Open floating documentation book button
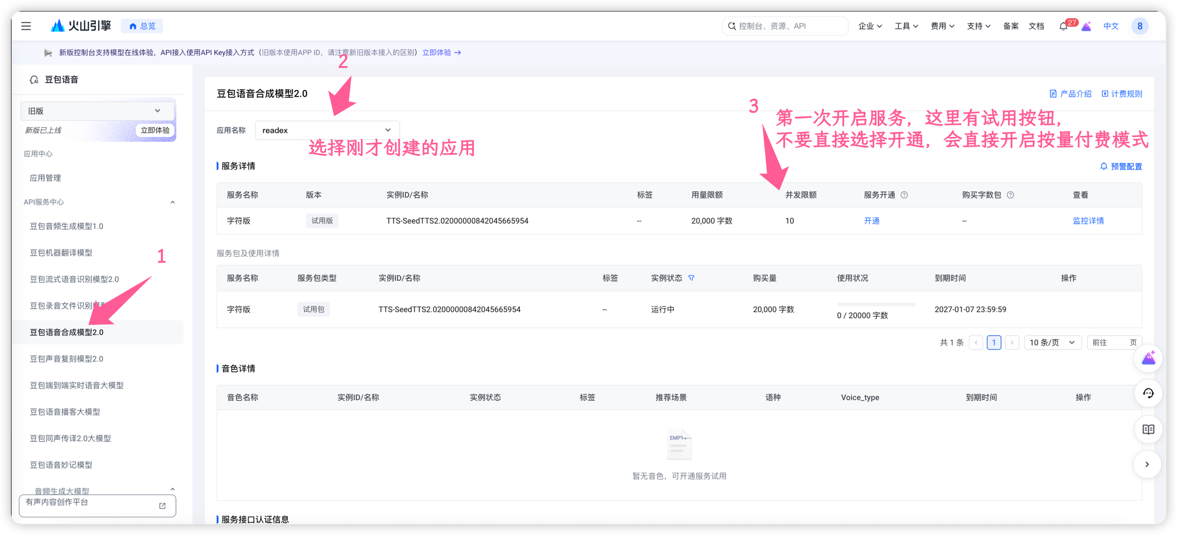 pyautogui.click(x=1148, y=429)
